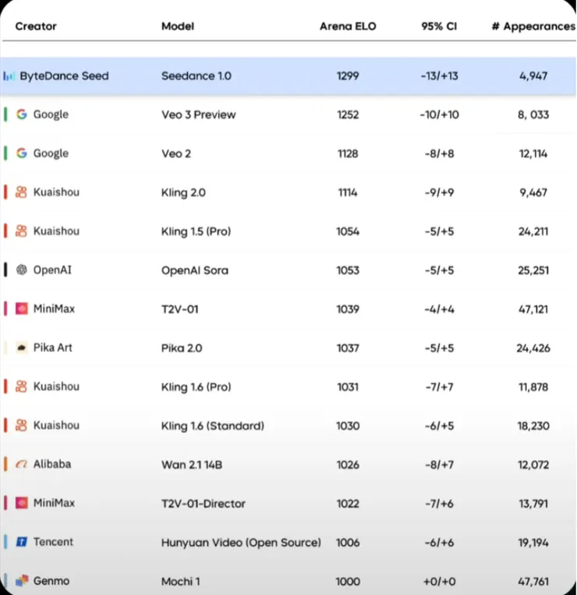Click the Tencent logo icon
This screenshot has width=577, height=595.
pos(22,542)
